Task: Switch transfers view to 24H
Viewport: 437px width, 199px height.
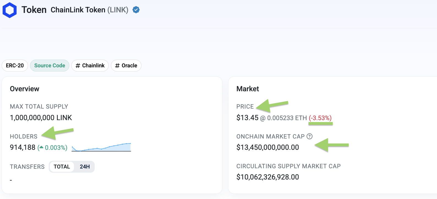Action: click(85, 167)
